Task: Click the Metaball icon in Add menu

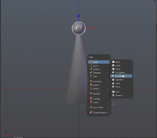Action: (91, 73)
